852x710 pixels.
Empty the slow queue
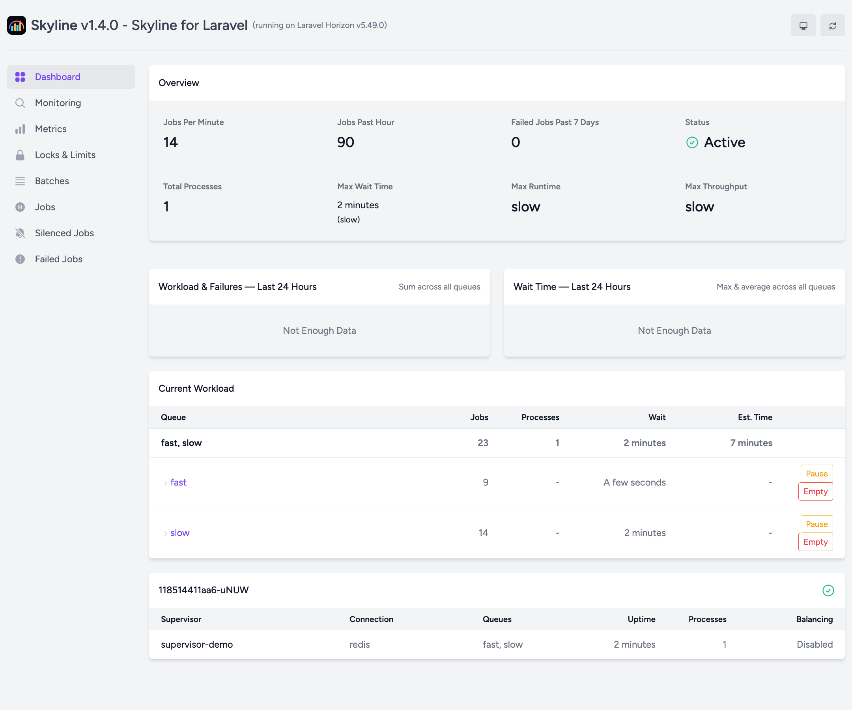point(815,542)
